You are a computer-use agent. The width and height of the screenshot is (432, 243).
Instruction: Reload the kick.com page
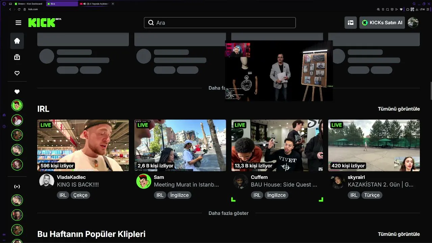coord(19,9)
